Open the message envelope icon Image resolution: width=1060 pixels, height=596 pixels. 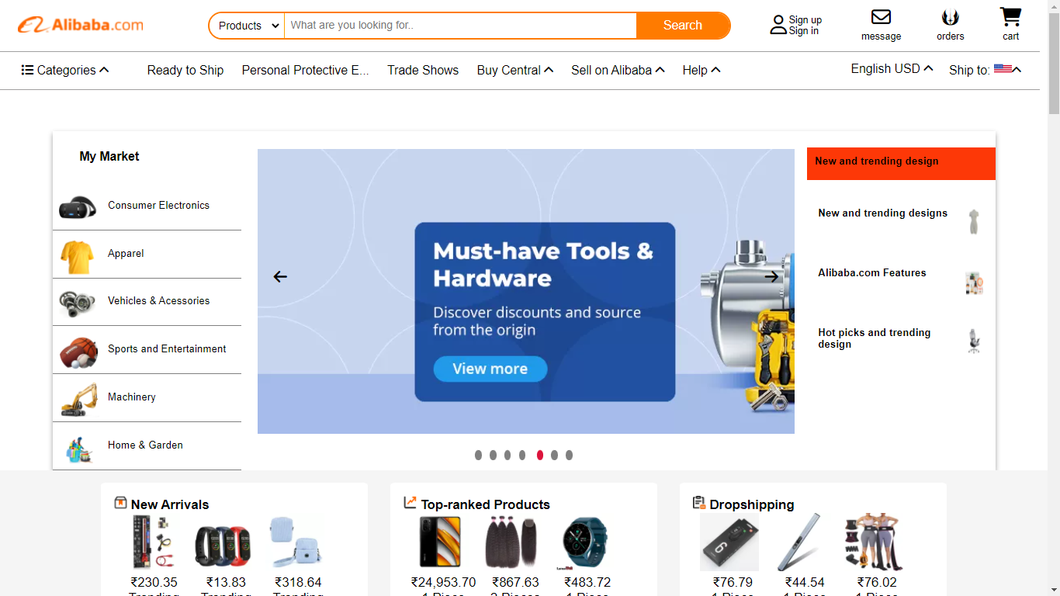click(x=881, y=17)
